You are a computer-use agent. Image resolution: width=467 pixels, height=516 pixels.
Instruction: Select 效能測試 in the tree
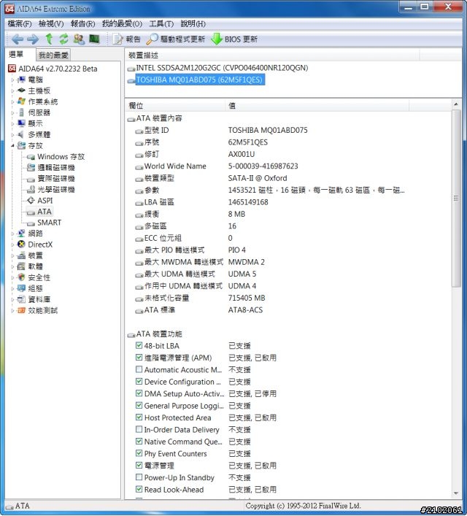click(x=37, y=310)
